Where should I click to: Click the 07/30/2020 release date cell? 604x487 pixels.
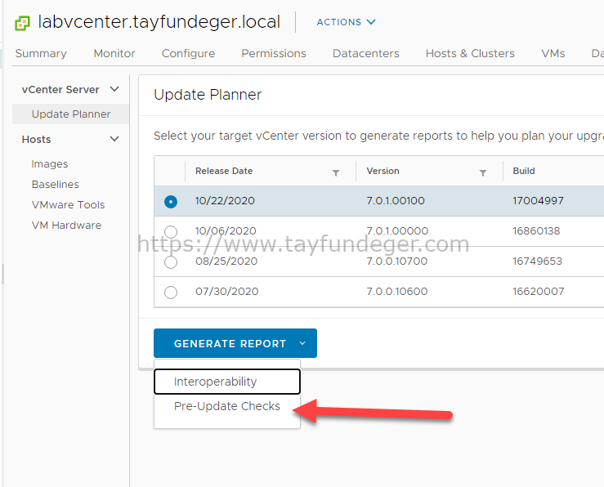pos(227,292)
